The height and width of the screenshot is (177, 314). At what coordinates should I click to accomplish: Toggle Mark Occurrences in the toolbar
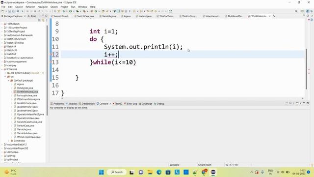[119, 11]
